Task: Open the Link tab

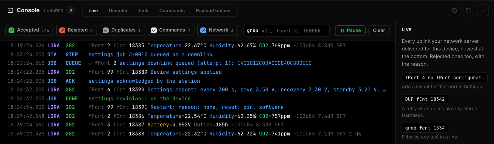Action: pyautogui.click(x=143, y=10)
